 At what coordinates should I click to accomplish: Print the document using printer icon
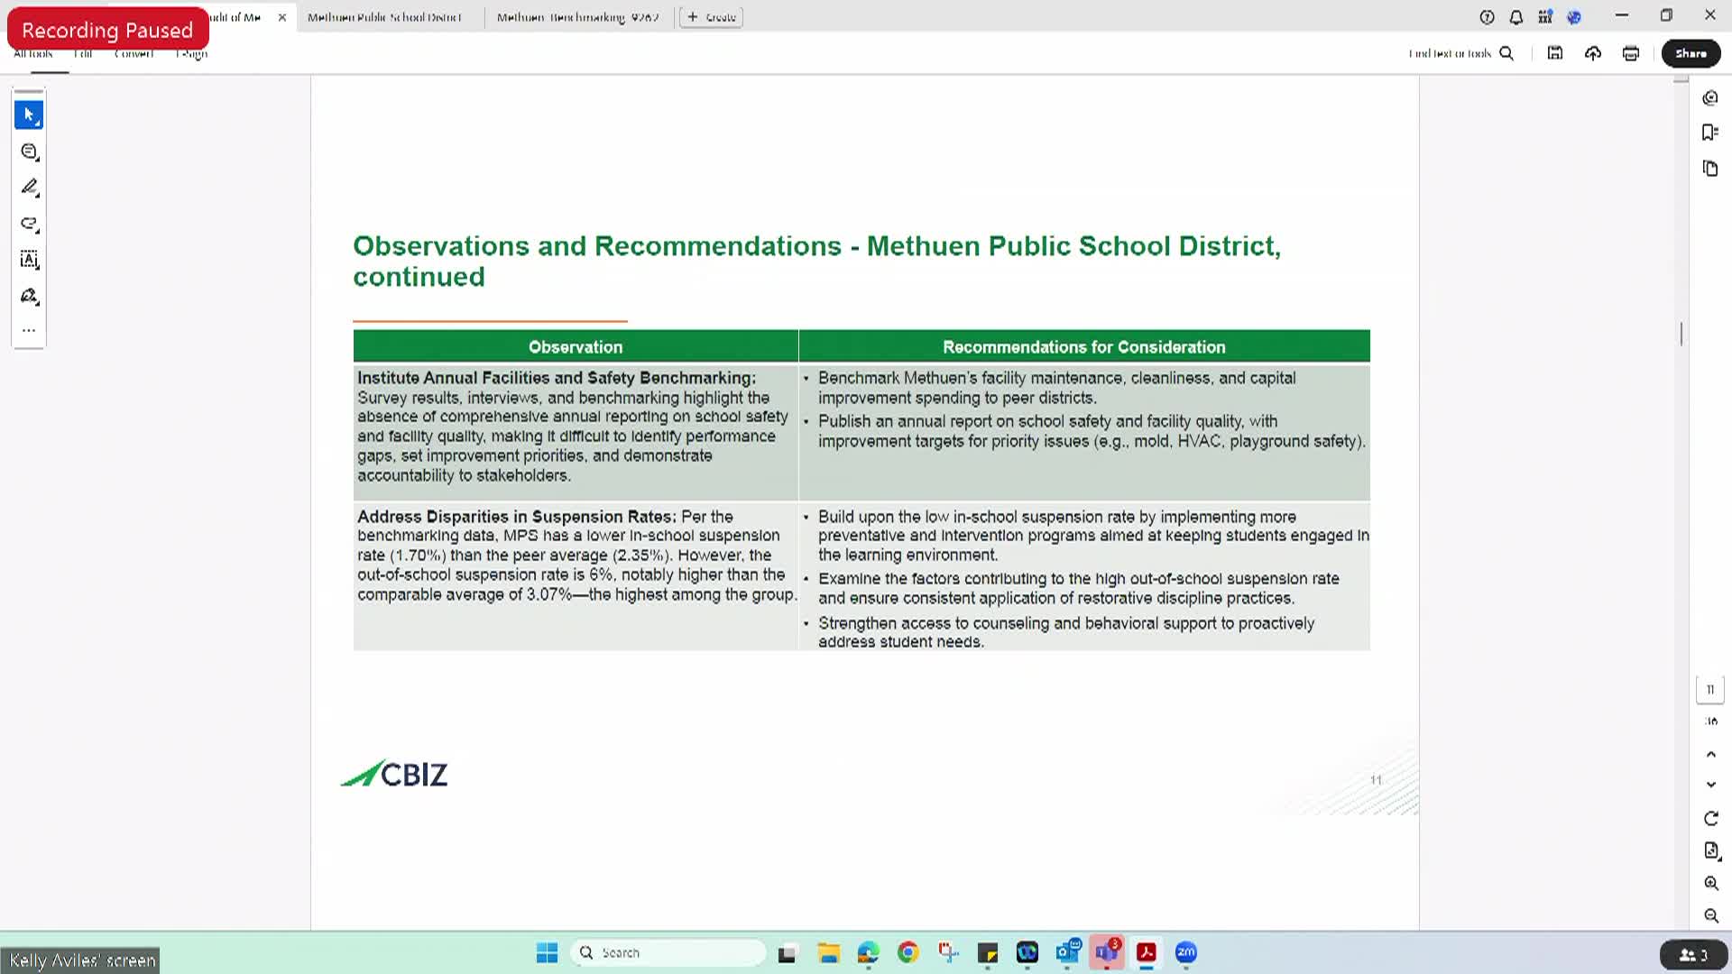1631,53
